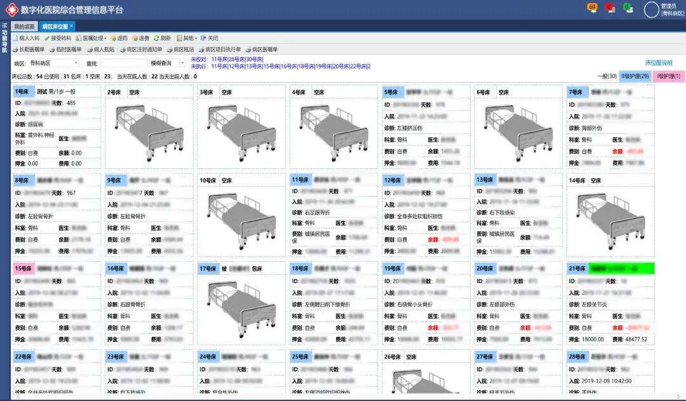Print 病区注射通知单 injection notice
Image resolution: width=686 pixels, height=401 pixels.
pos(141,50)
